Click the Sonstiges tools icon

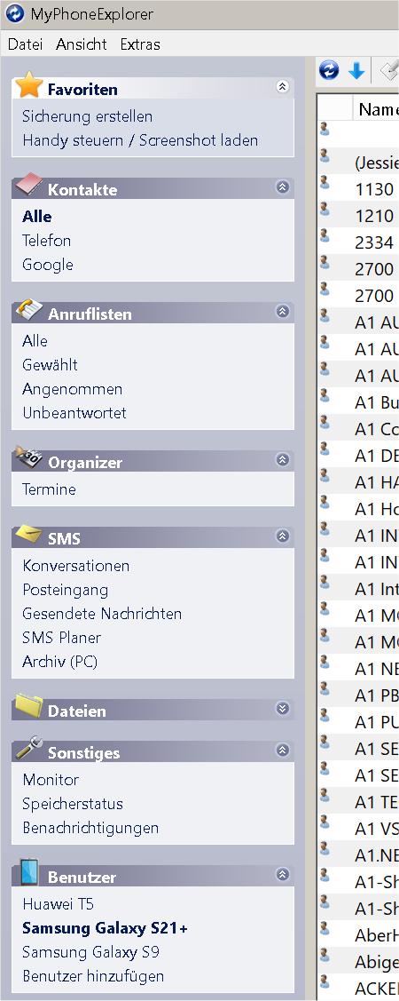tap(28, 748)
